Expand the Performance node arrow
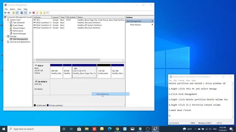Image resolution: width=236 pixels, height=132 pixels. (8, 31)
